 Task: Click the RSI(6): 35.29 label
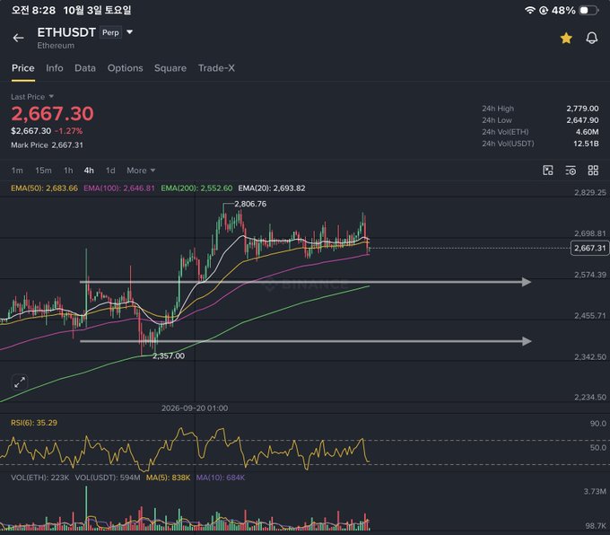click(34, 423)
